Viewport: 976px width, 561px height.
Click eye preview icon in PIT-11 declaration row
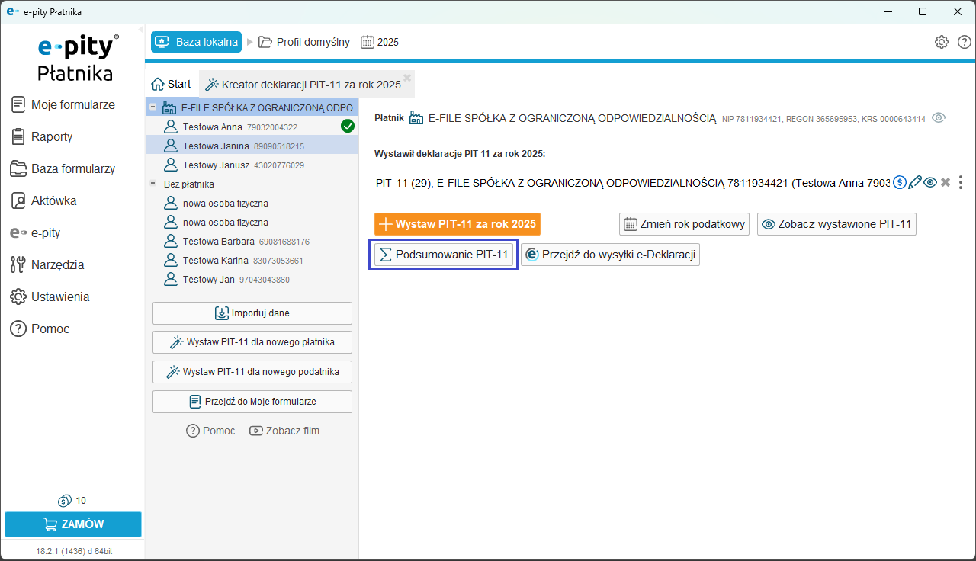[929, 183]
